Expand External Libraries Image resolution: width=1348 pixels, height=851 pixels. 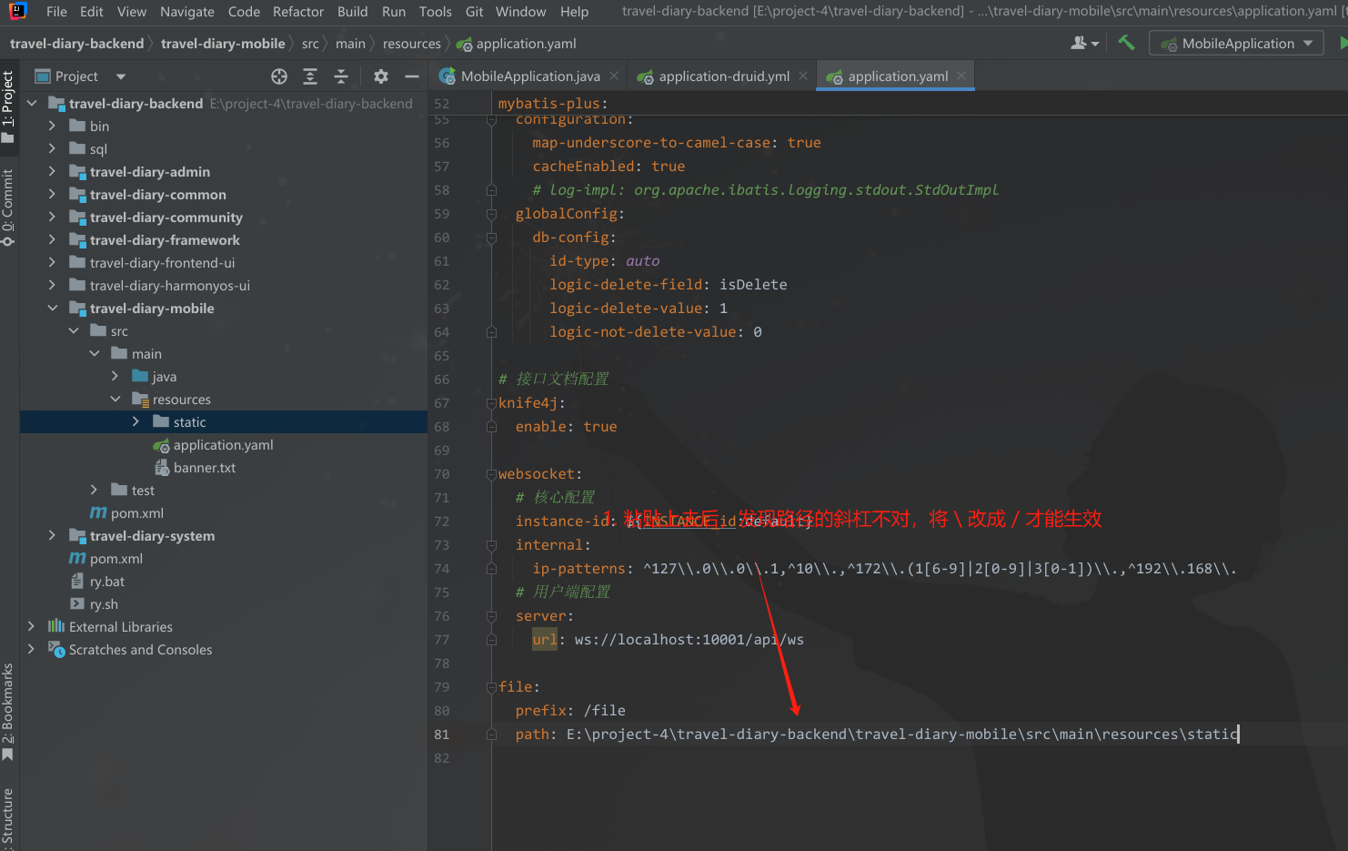(32, 626)
